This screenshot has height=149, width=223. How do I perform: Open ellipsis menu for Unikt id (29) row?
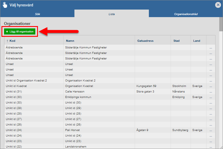click(211, 108)
